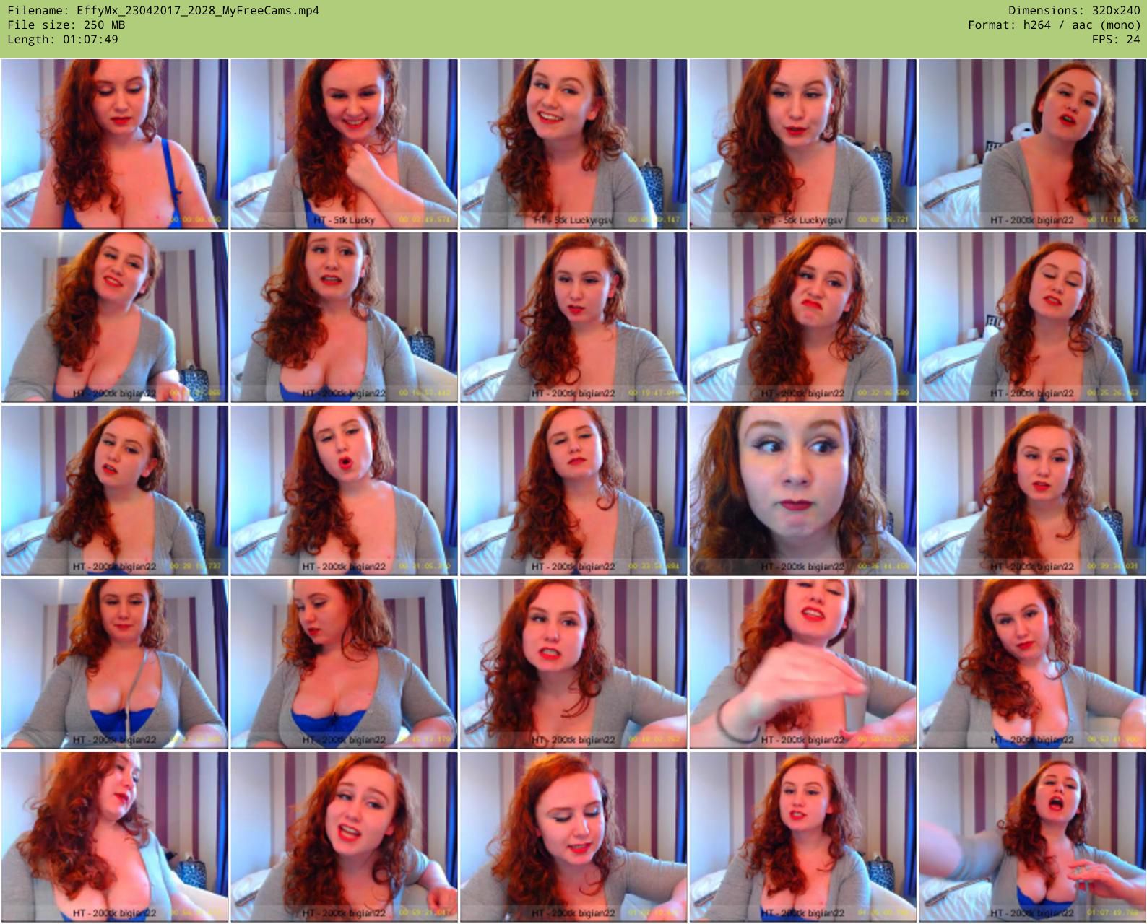Select the first thumbnail in the fourth row
Screen dimensions: 1147x924
click(x=115, y=664)
